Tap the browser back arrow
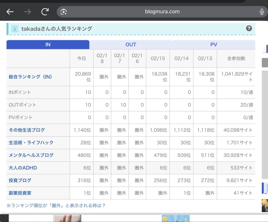 pos(10,12)
